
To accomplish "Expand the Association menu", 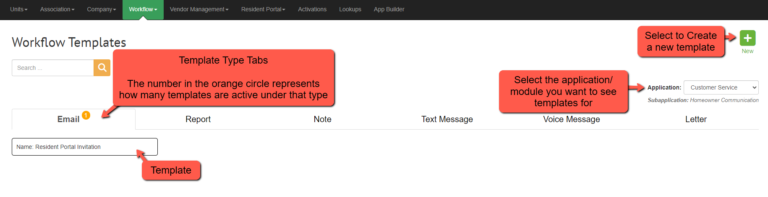I will coord(57,9).
